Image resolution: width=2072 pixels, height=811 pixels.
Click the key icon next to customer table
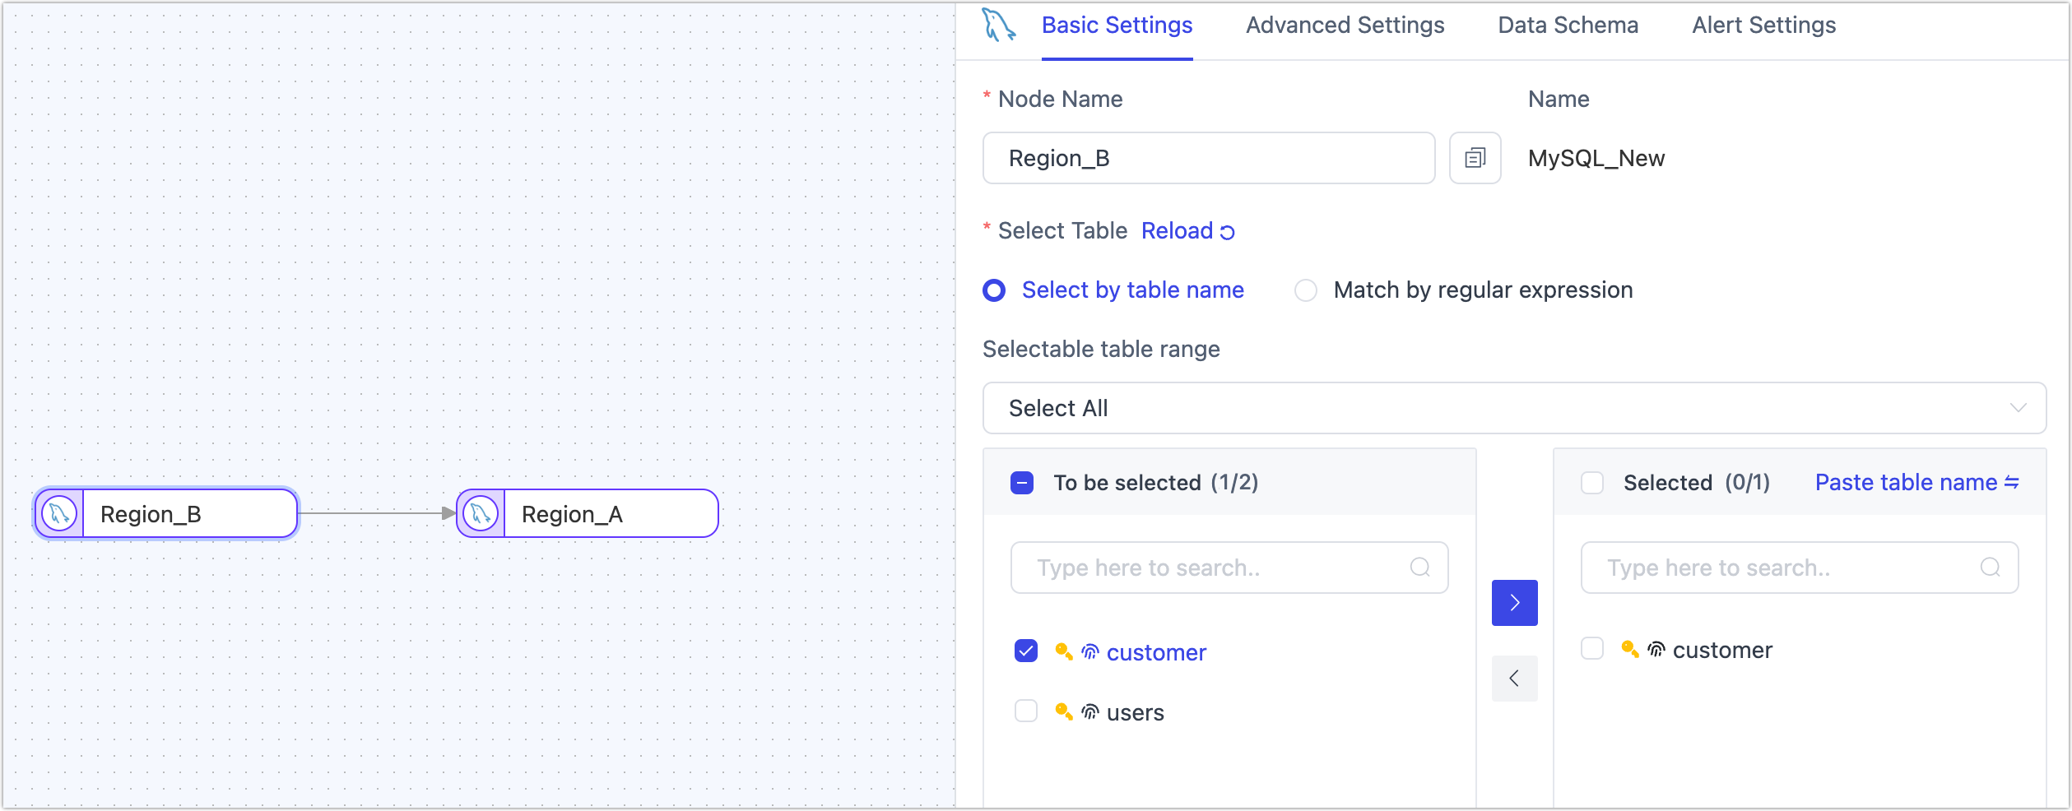pyautogui.click(x=1063, y=652)
